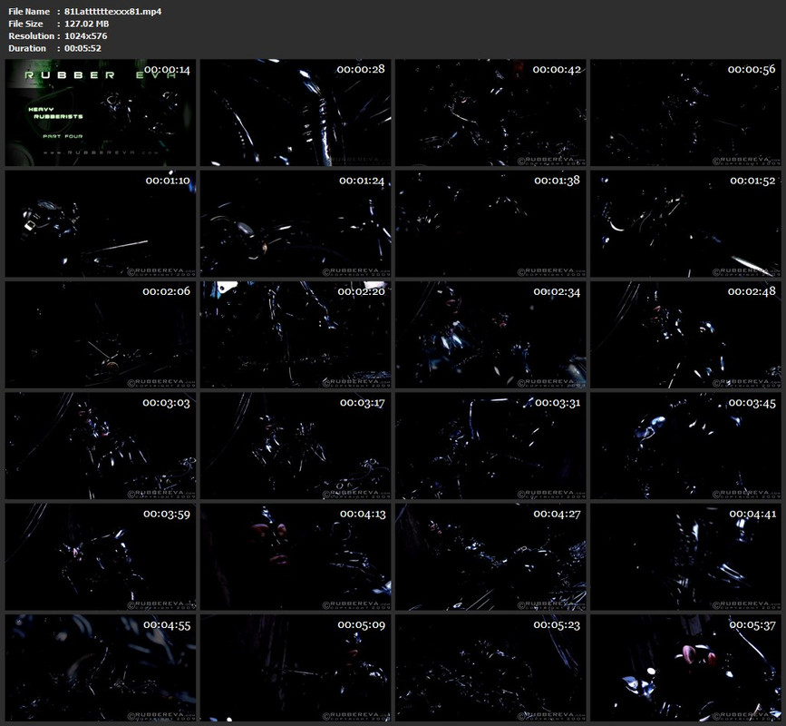The image size is (786, 726).
Task: View the thumbnail at 00:05:09
Action: pos(296,668)
